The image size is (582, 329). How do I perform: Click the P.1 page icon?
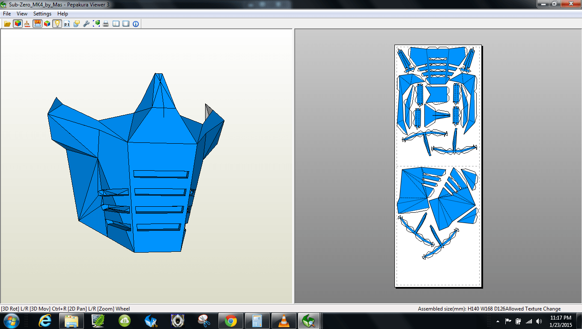[67, 24]
